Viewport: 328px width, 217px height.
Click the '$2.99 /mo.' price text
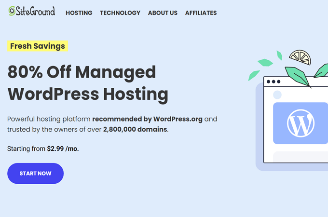pyautogui.click(x=63, y=149)
